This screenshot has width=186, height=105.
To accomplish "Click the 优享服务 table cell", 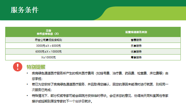I will point(136,52).
